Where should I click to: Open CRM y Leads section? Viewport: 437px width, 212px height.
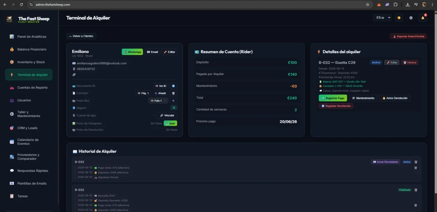(29, 128)
